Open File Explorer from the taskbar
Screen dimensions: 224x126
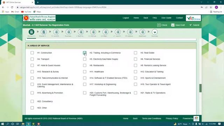tap(23, 124)
